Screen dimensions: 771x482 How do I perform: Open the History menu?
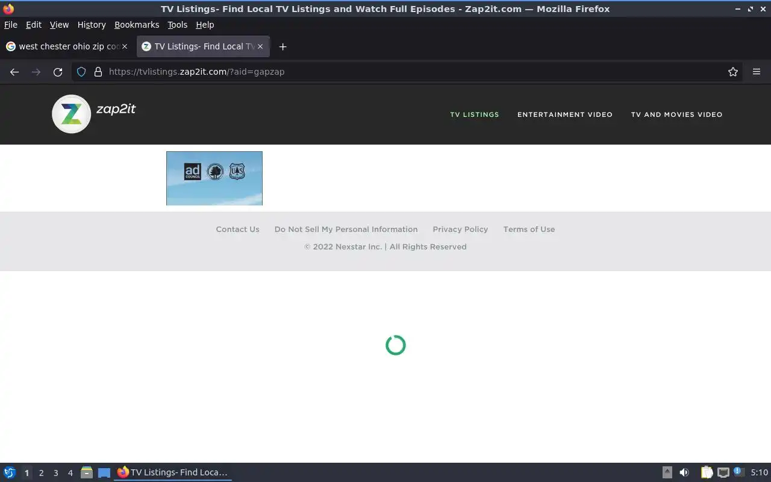pos(92,25)
